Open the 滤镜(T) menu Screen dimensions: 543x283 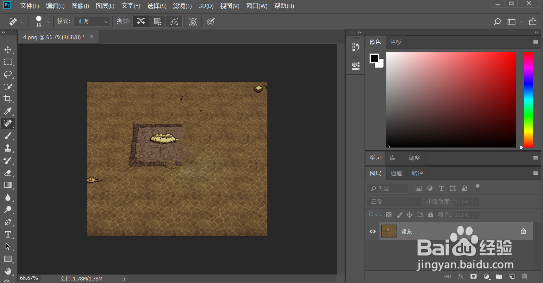click(x=182, y=6)
